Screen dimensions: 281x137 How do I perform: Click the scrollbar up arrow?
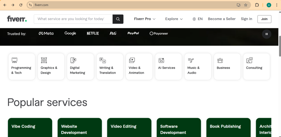(280, 12)
